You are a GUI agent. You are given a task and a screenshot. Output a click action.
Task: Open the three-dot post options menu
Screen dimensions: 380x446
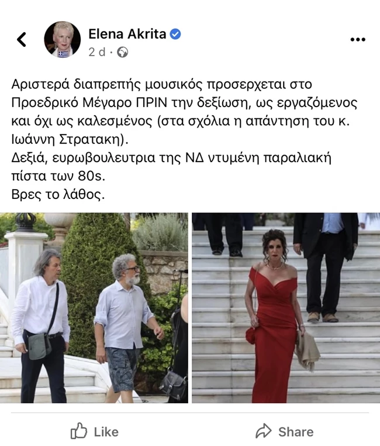point(358,40)
